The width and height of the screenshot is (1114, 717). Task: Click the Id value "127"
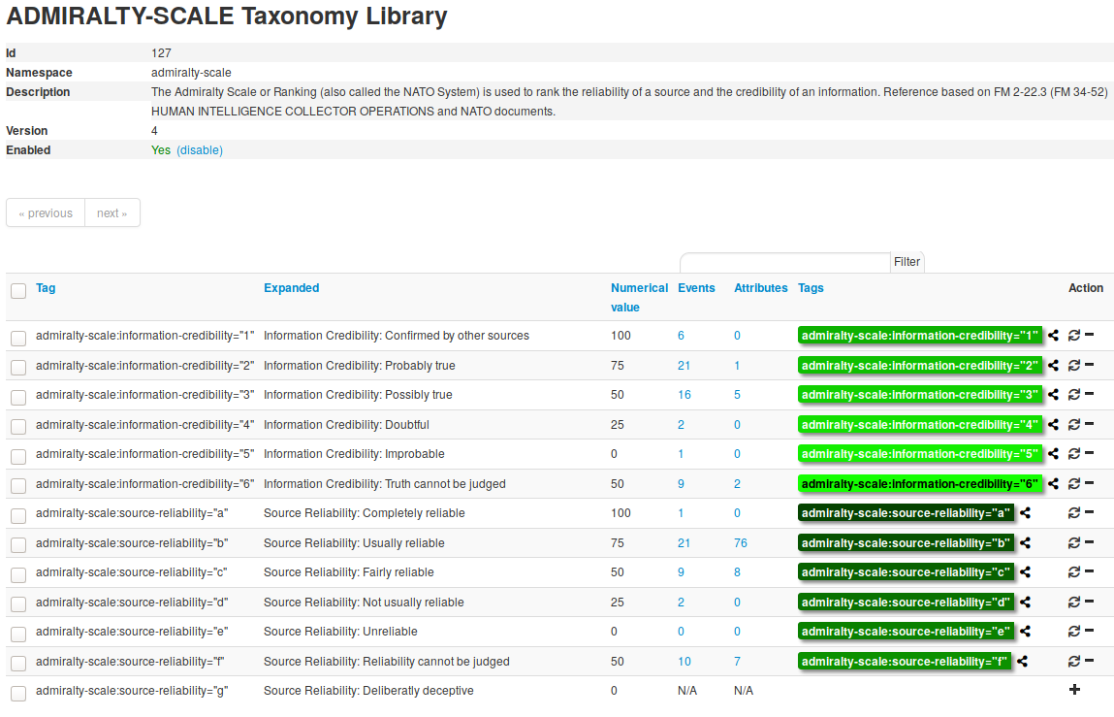click(161, 53)
